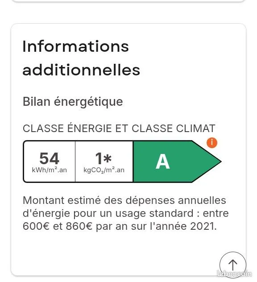Click the kWh/m².an unit label
This screenshot has width=257, height=282.
(49, 170)
